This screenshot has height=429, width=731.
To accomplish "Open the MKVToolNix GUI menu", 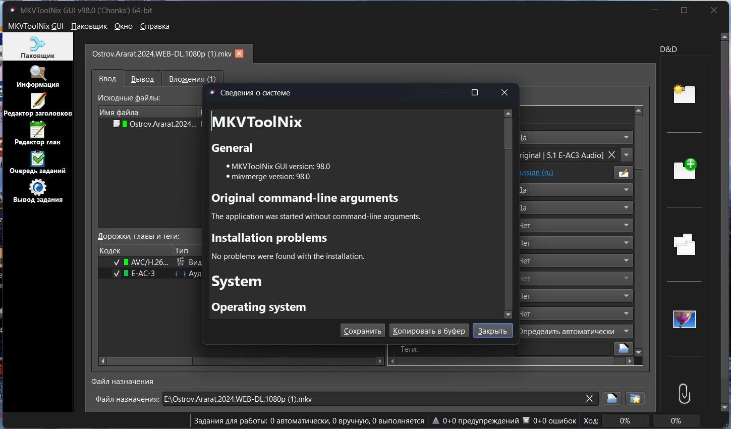I will tap(36, 26).
